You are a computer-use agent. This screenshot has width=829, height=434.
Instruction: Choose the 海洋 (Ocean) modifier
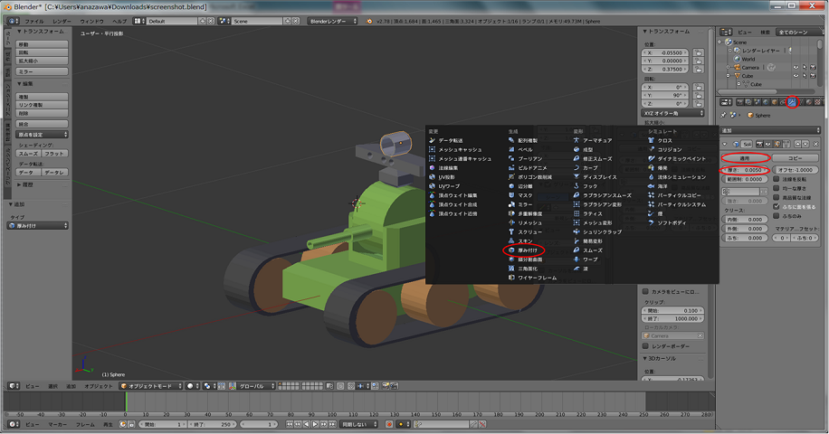662,185
